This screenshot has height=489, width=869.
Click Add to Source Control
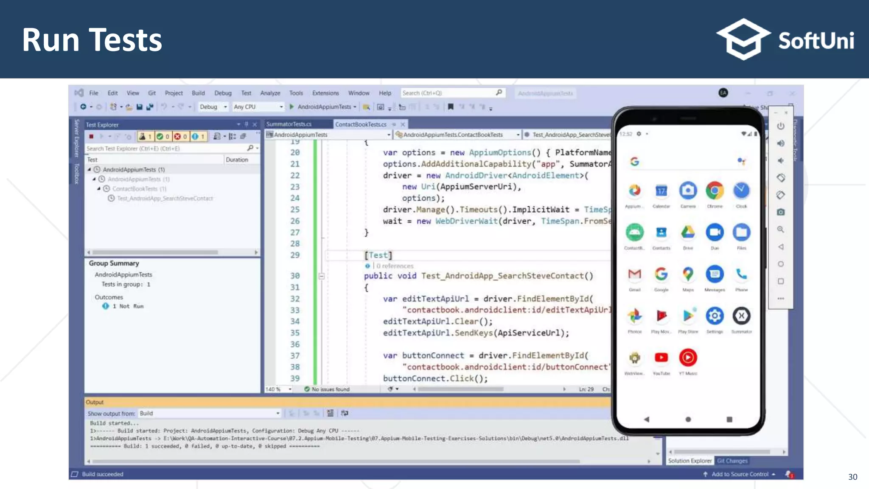739,474
